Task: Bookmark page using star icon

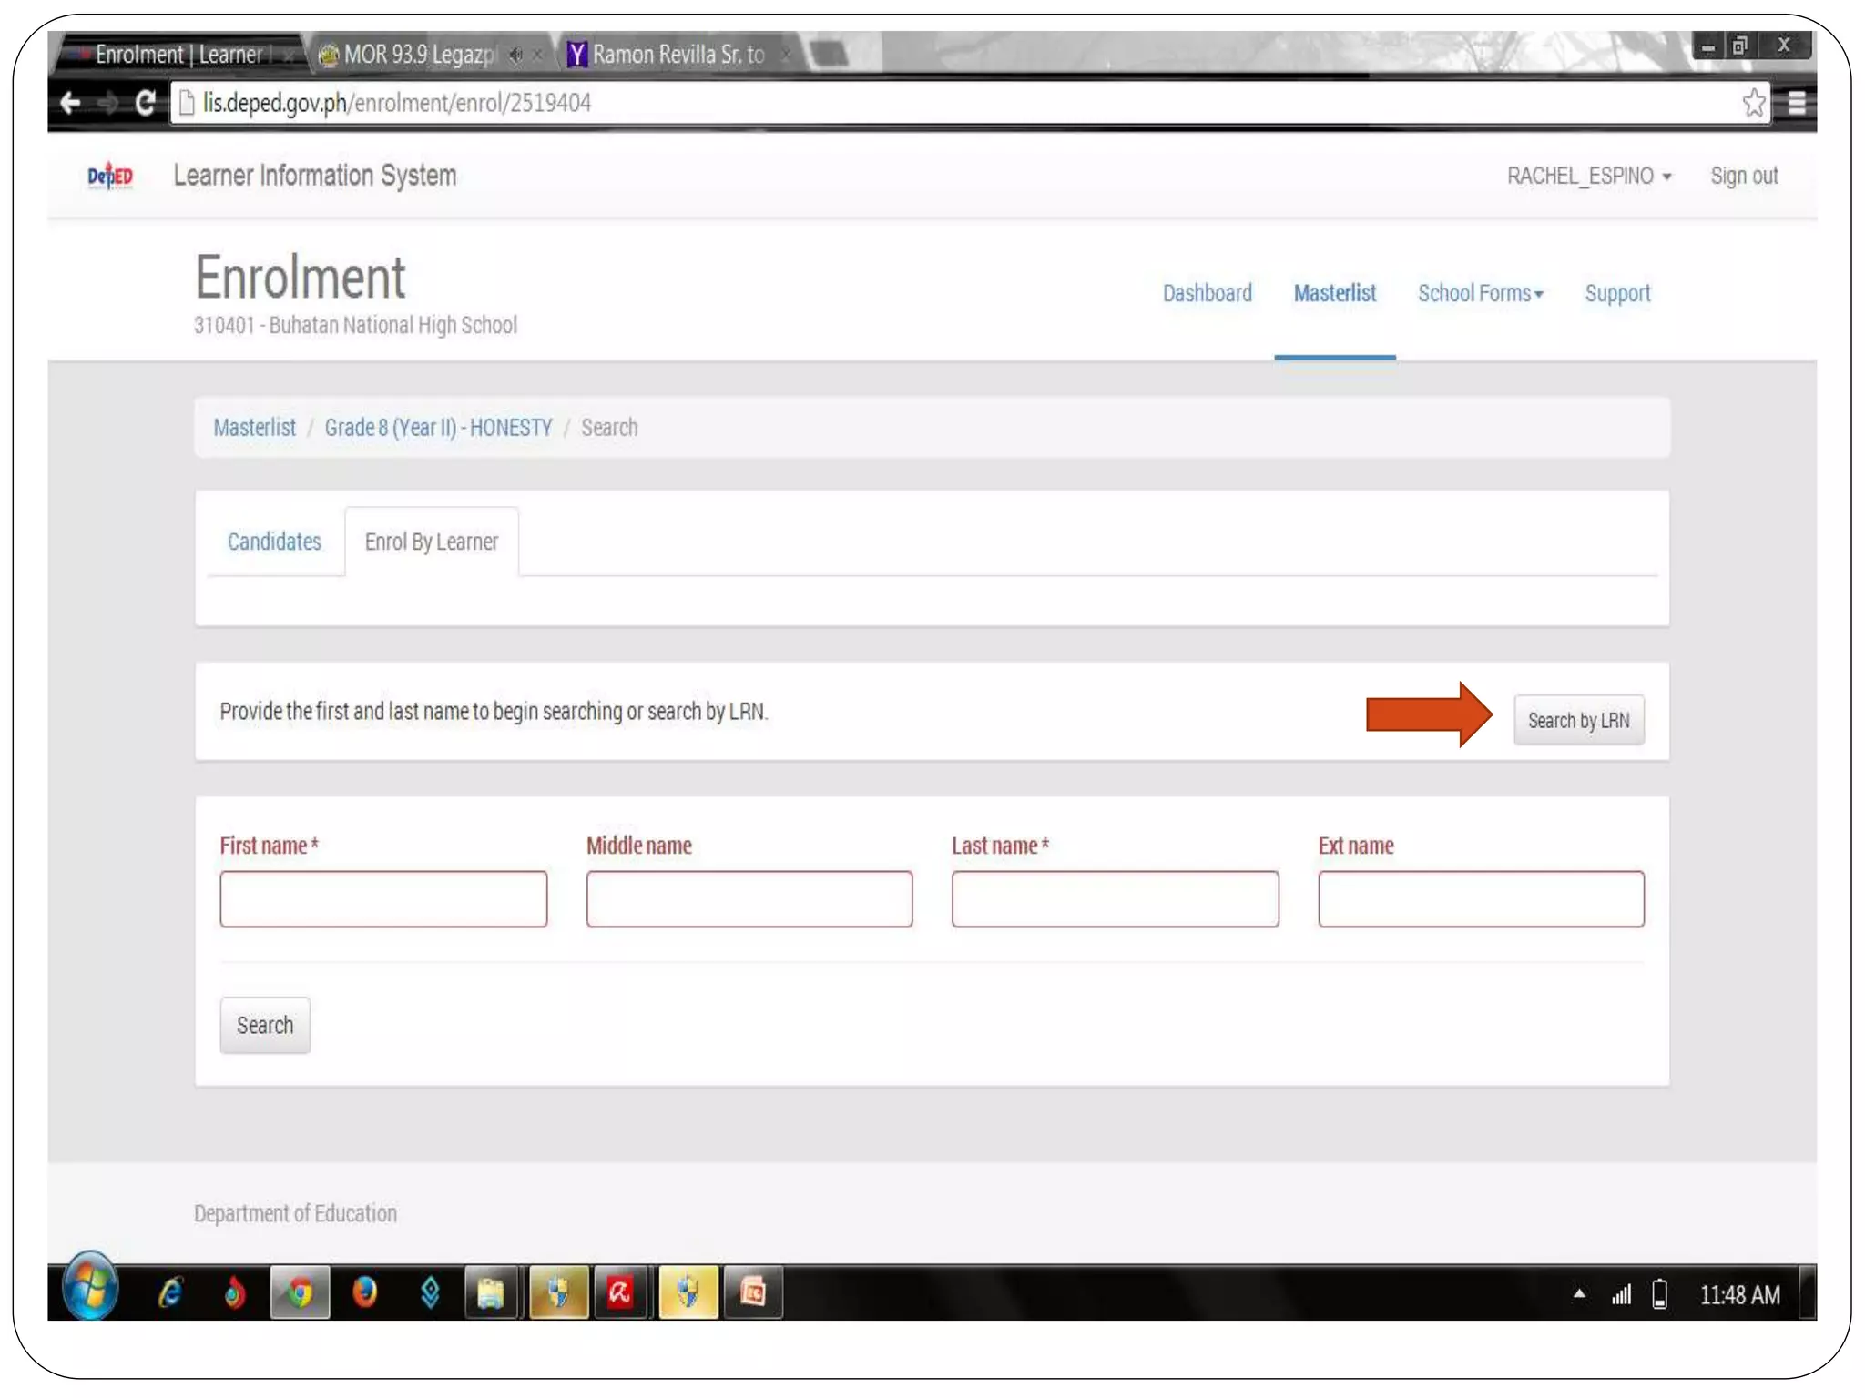Action: tap(1754, 103)
